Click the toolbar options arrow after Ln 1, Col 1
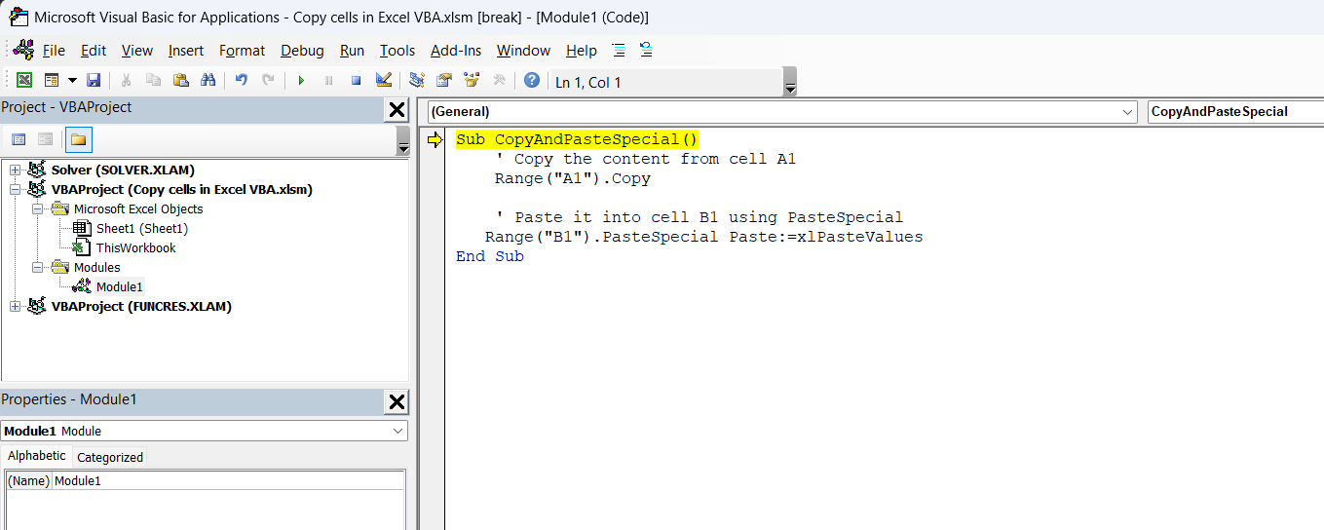The image size is (1324, 530). 790,83
